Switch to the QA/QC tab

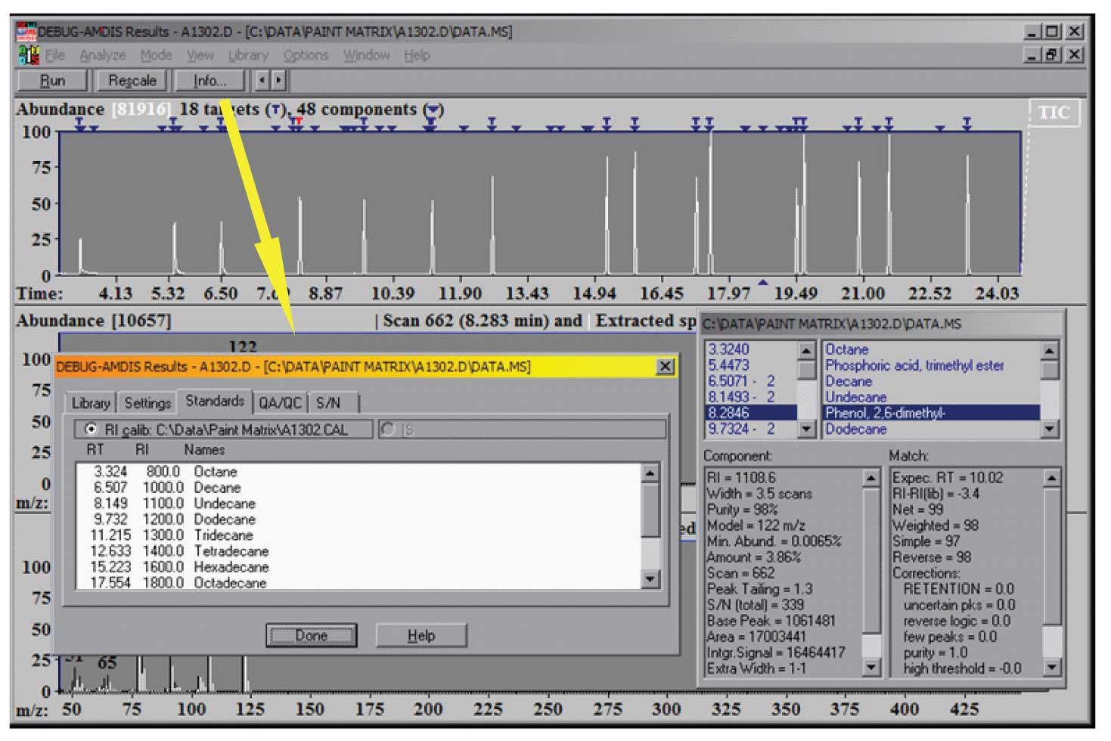click(280, 403)
